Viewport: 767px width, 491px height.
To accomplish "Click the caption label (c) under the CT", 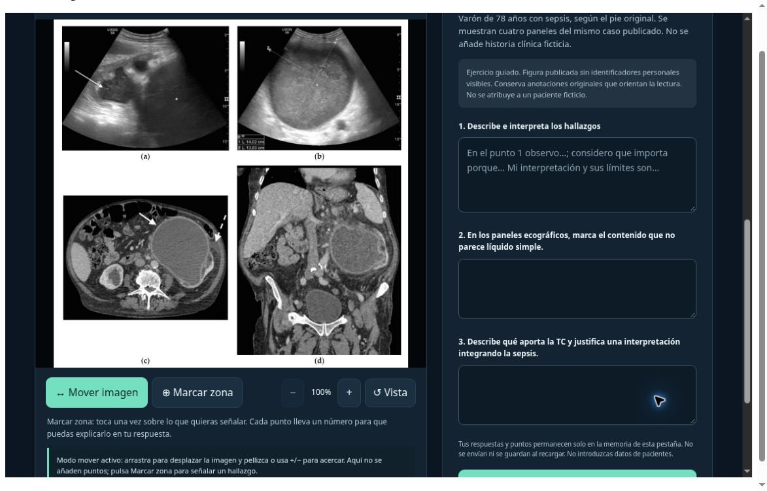I will point(145,361).
